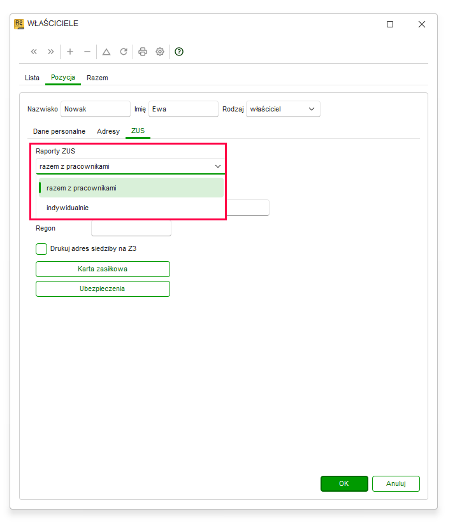This screenshot has width=455, height=528.
Task: Click the Regon input field
Action: pyautogui.click(x=131, y=228)
